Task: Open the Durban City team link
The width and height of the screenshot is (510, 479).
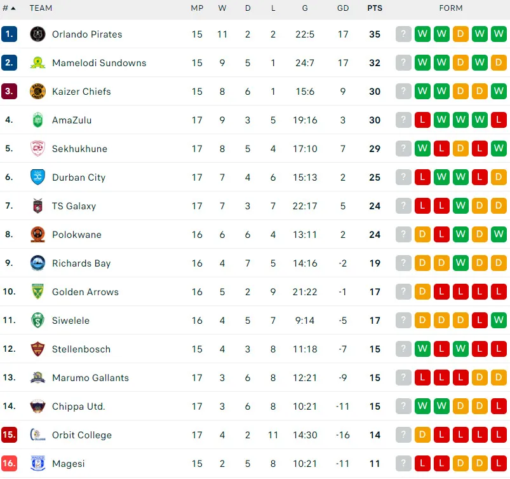Action: click(79, 177)
